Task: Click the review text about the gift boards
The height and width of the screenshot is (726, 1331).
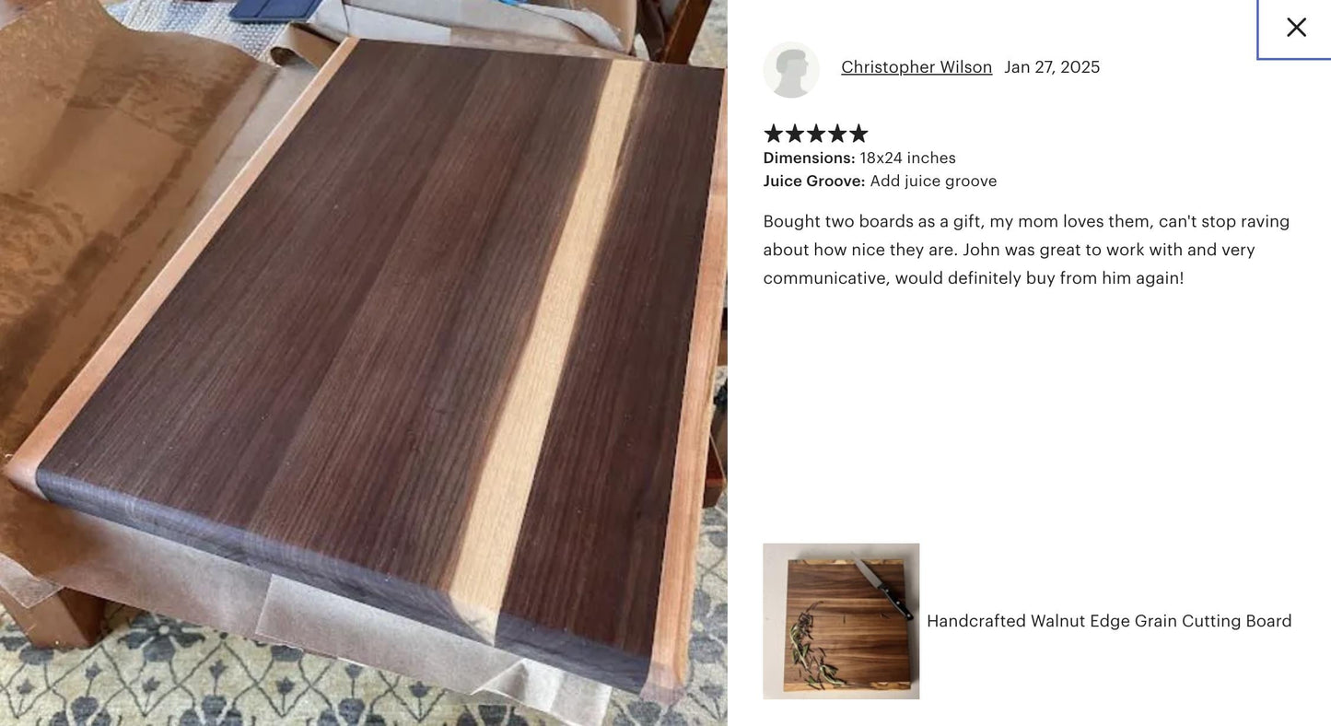Action: pyautogui.click(x=1026, y=250)
